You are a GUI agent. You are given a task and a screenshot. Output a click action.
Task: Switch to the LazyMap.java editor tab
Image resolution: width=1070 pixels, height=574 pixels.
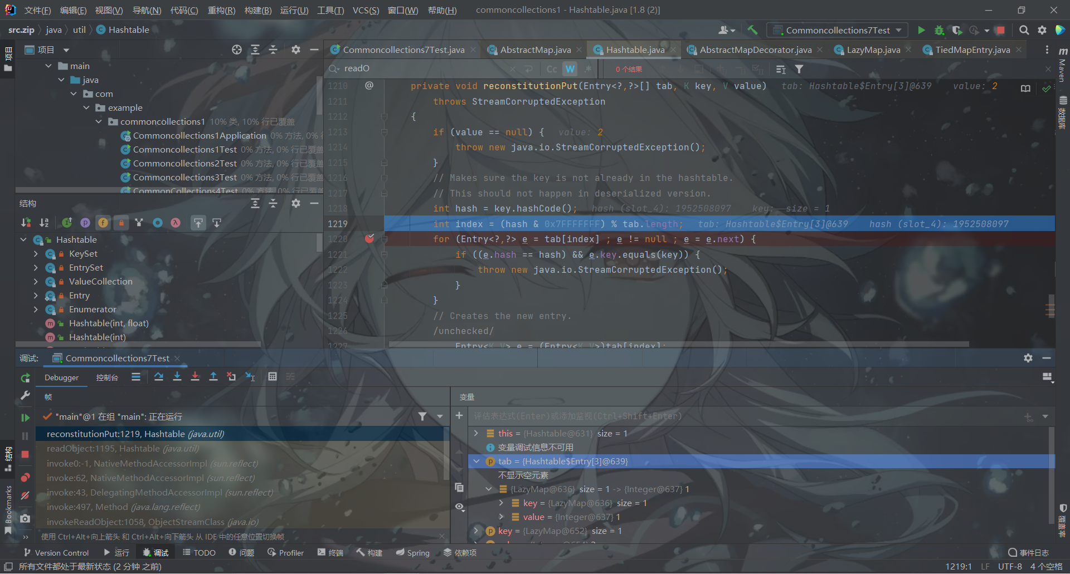873,50
